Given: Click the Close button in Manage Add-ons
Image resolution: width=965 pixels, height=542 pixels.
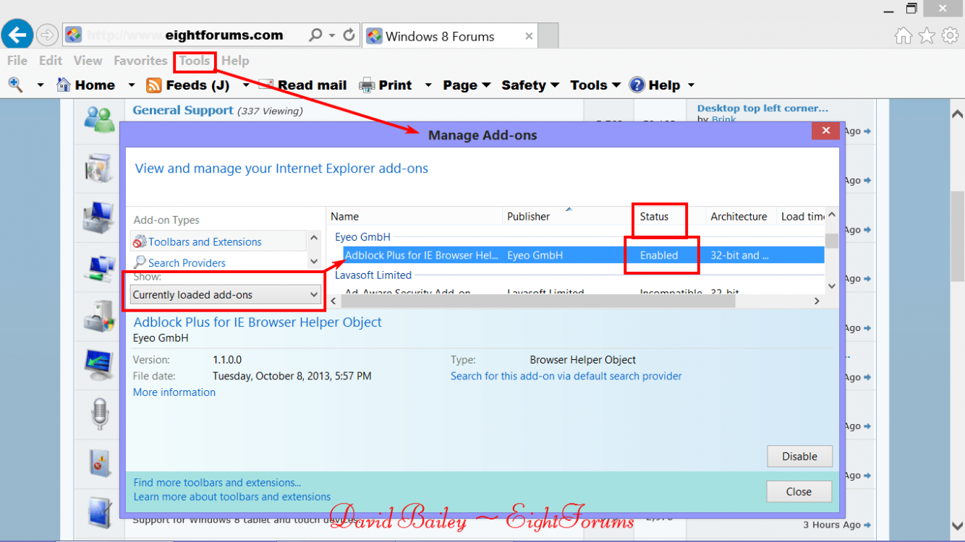Looking at the screenshot, I should [x=799, y=491].
